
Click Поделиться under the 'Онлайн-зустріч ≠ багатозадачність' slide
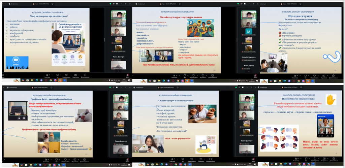(x=201, y=160)
